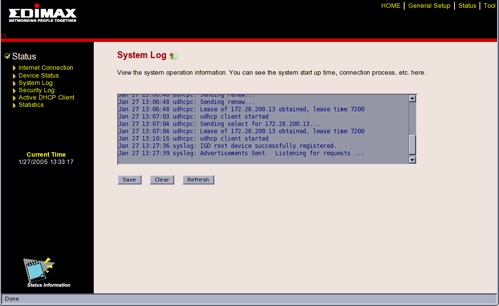Open the Device Status page link

[x=39, y=76]
